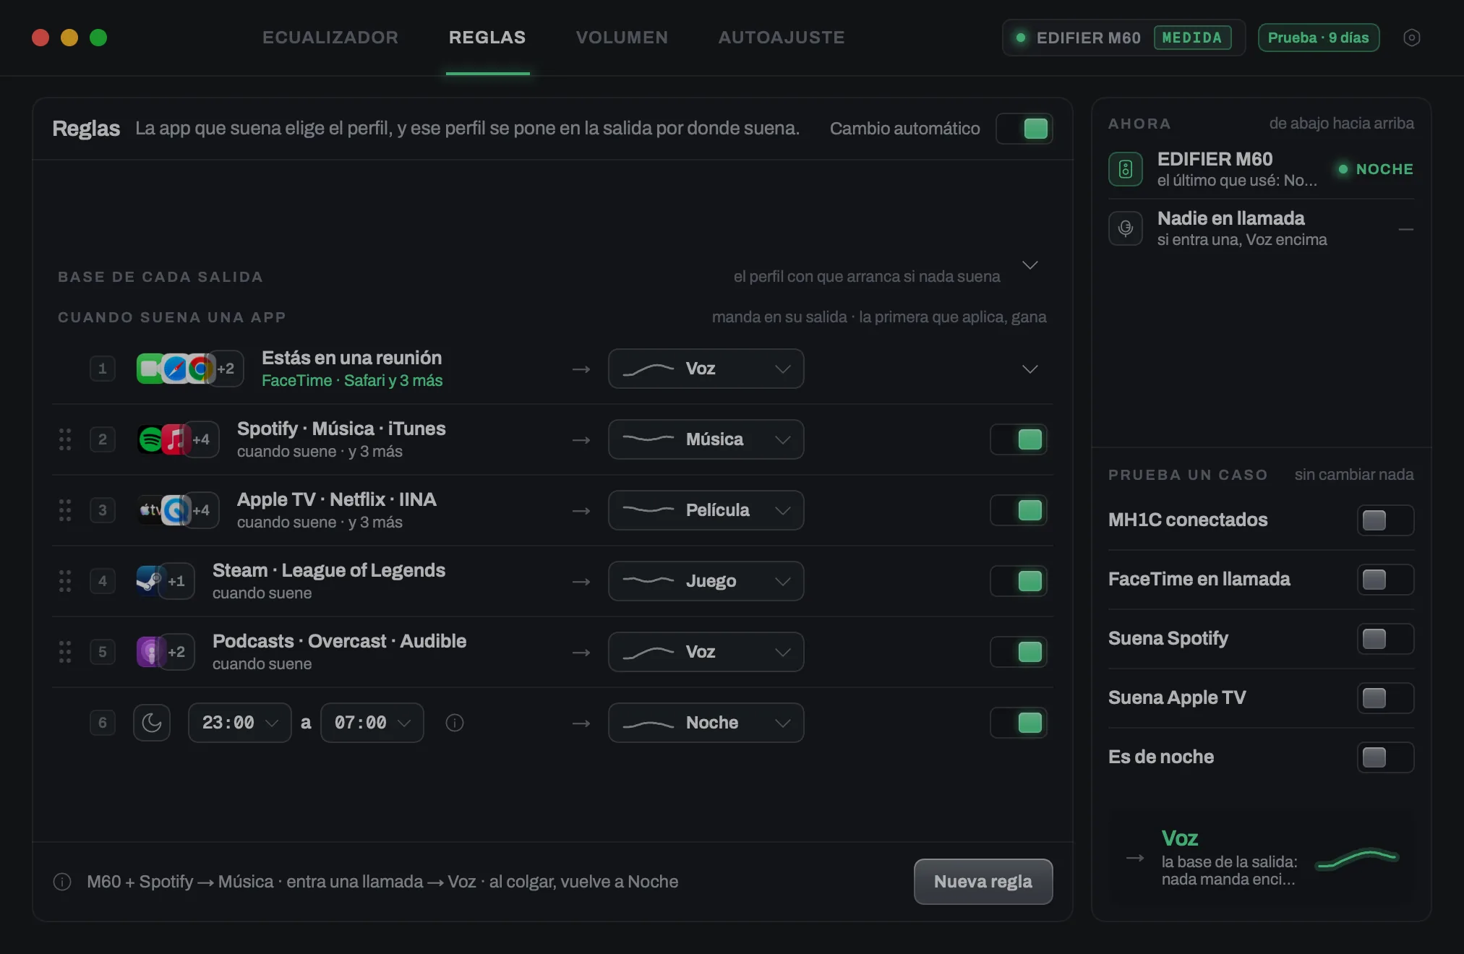1464x954 pixels.
Task: Grab drag handle of Steam rule row
Action: click(x=65, y=581)
